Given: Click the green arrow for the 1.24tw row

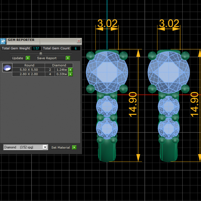Looking at the screenshot, I should [x=70, y=70].
